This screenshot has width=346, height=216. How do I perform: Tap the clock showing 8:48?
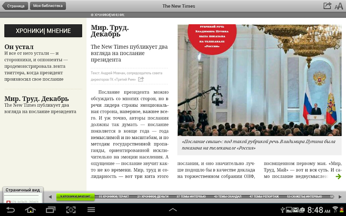319,210
